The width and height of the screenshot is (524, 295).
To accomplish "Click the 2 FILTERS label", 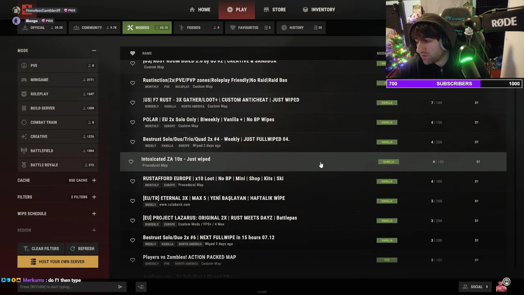I will point(79,197).
